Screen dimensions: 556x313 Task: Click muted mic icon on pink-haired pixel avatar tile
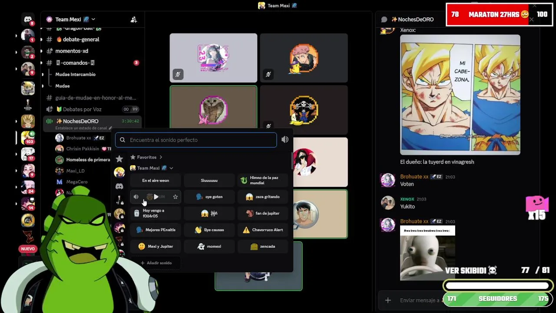268,75
